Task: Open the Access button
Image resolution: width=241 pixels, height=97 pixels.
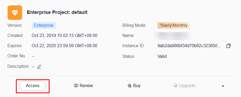Action: pos(33,86)
